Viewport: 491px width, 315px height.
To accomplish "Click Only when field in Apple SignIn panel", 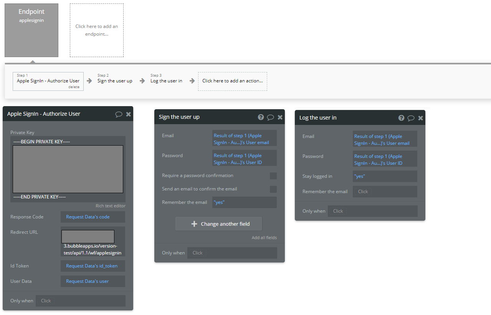I will click(81, 301).
